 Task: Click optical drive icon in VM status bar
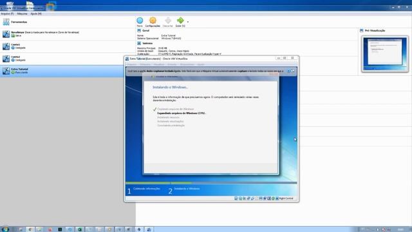click(x=240, y=198)
